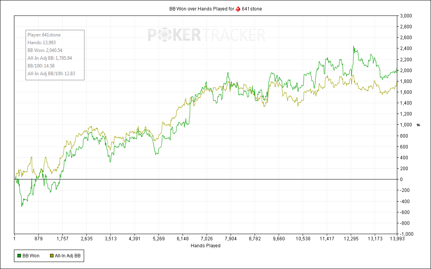Screen dimensions: 431x269
Task: Click the x-axis label 8,782
Action: click(255, 239)
